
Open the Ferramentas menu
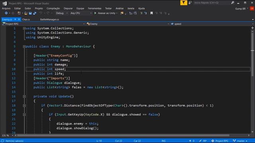point(94,8)
